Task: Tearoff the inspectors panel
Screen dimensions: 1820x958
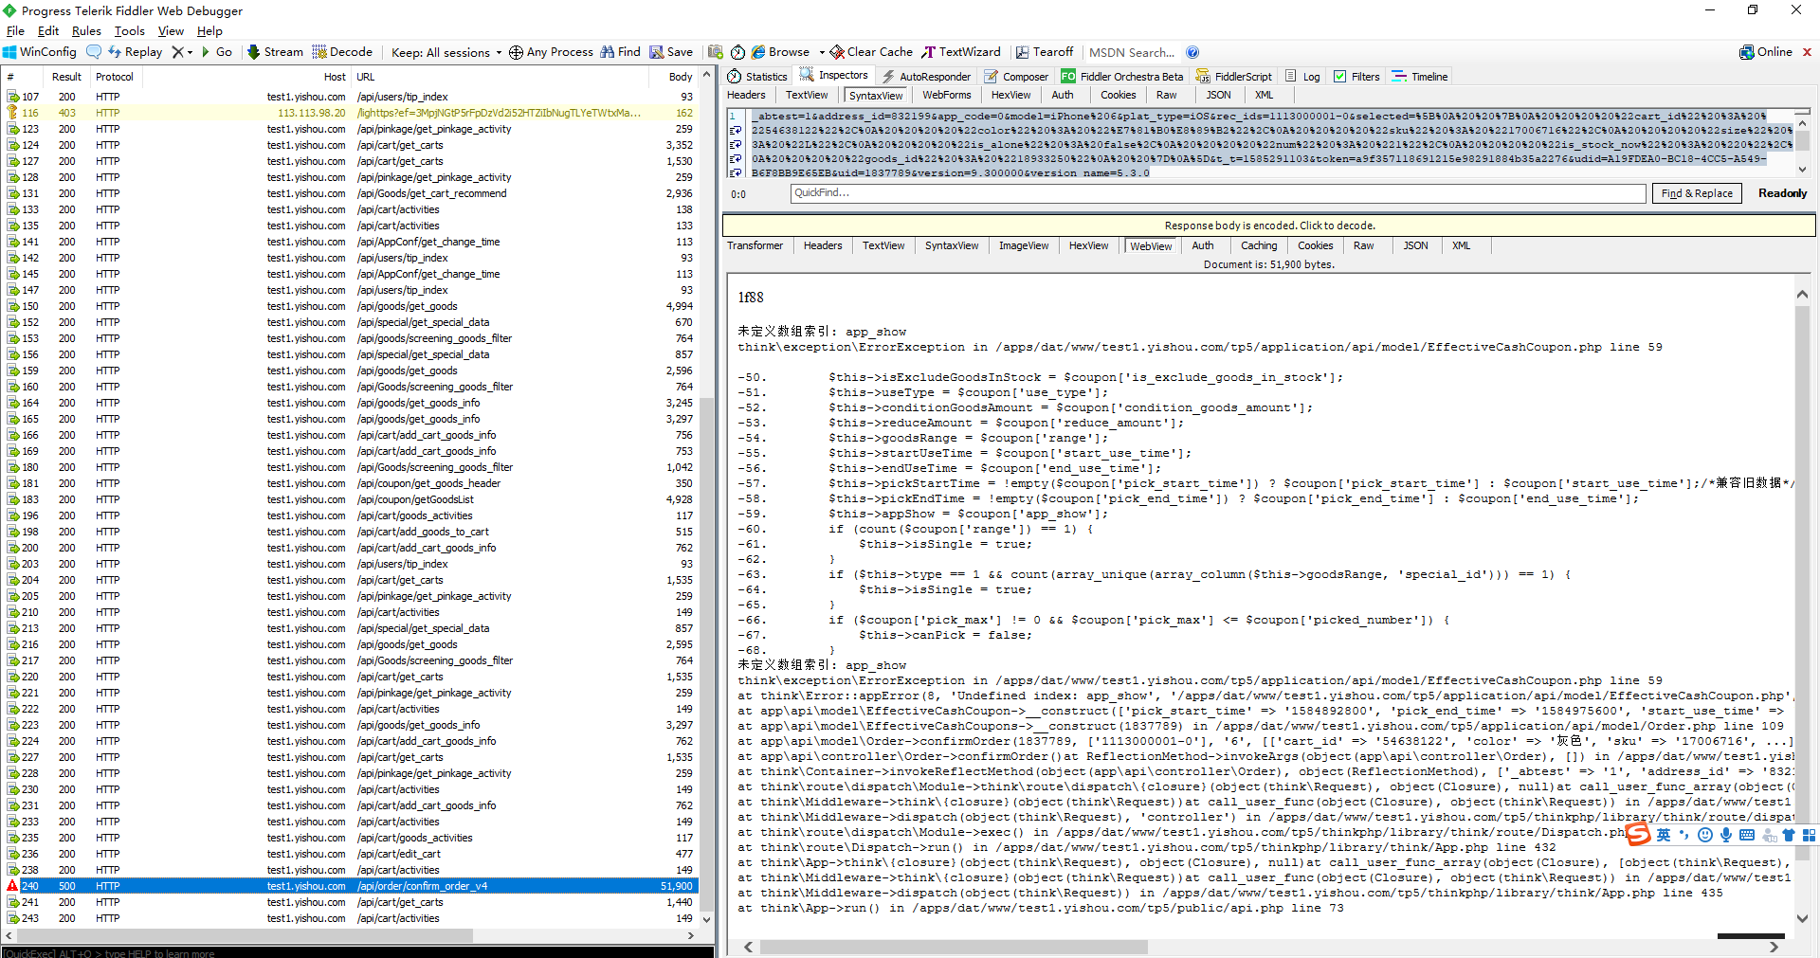Action: point(1045,52)
